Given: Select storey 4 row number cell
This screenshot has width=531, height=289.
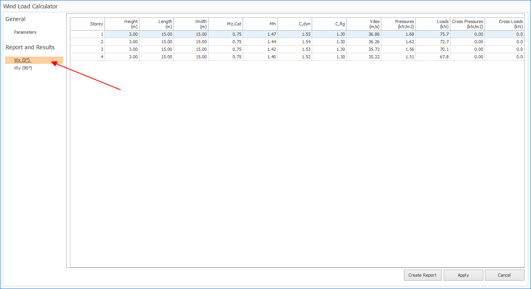Looking at the screenshot, I should click(88, 57).
